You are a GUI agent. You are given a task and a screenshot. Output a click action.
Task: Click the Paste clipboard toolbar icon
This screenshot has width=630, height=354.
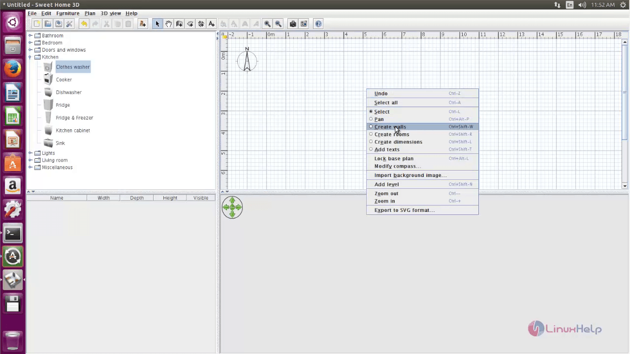click(x=128, y=24)
